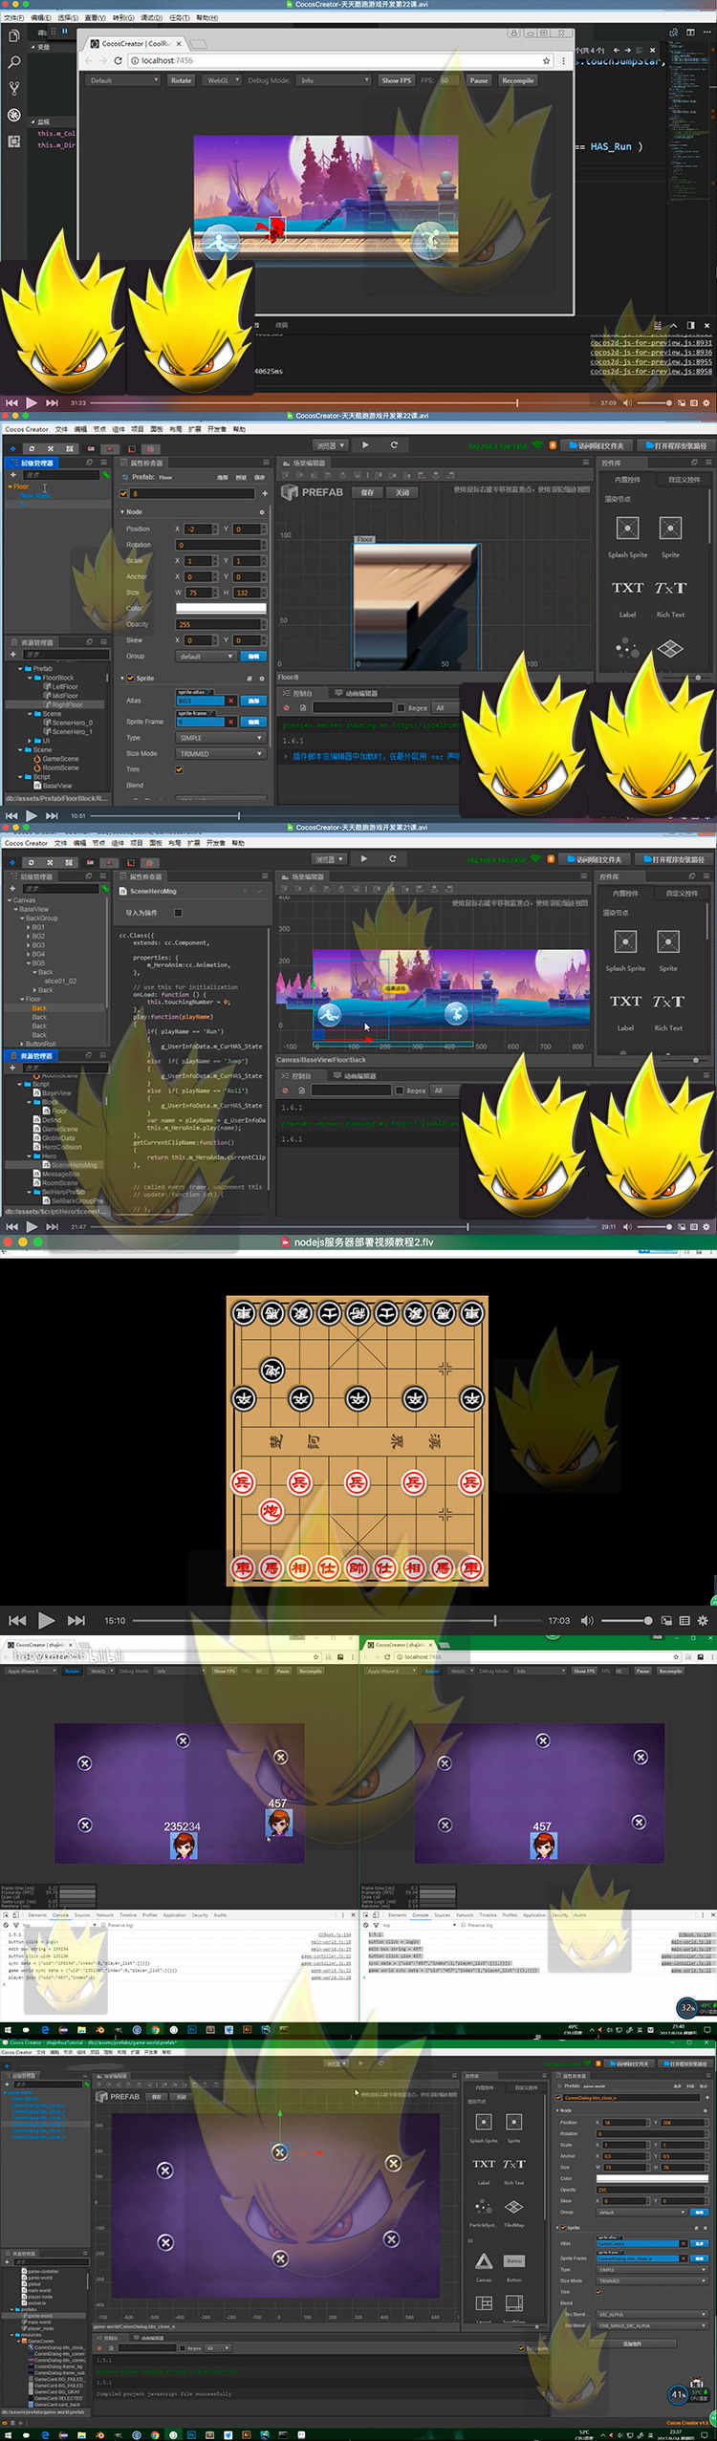
Task: Expand ButtonRoll node in SceneHeroMng hierarchy
Action: coord(21,1044)
